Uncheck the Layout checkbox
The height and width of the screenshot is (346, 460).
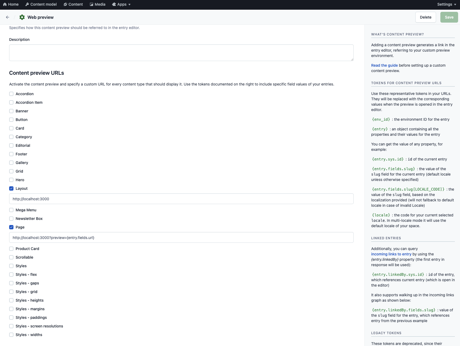[11, 188]
